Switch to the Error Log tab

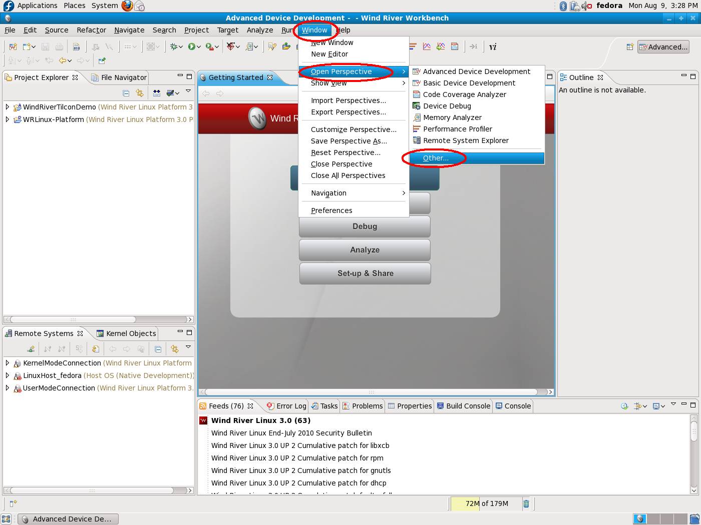click(286, 406)
